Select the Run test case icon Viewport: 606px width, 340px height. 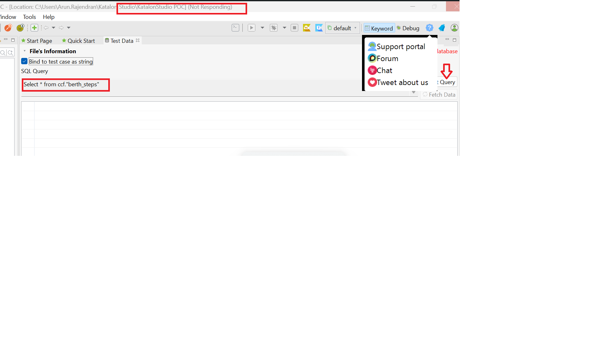pyautogui.click(x=252, y=28)
